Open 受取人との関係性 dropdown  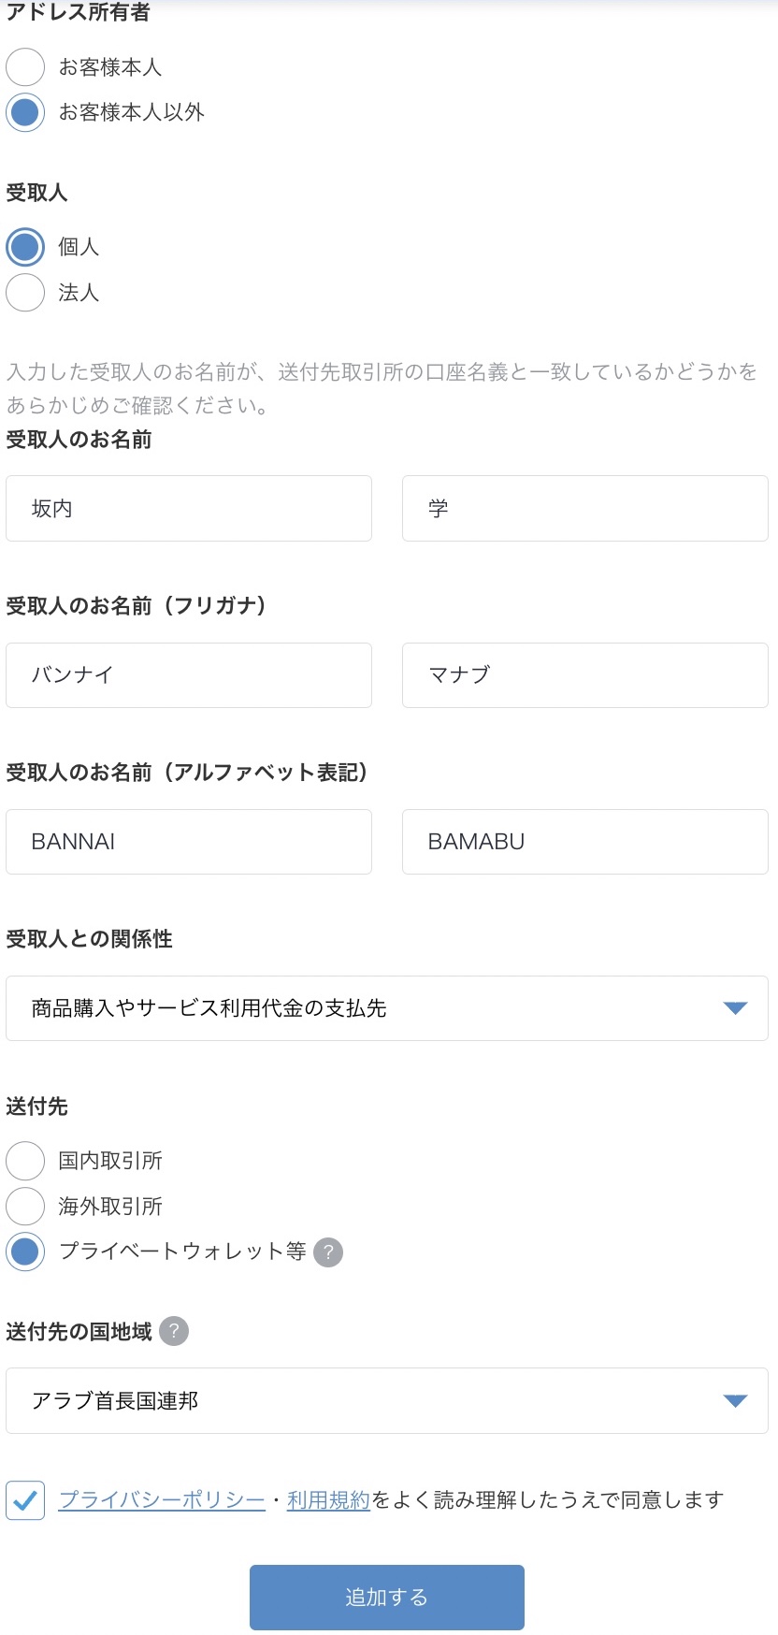point(387,1008)
